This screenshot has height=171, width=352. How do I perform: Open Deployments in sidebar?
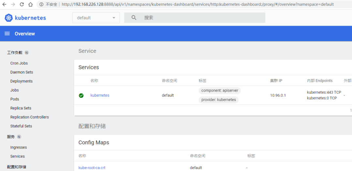(21, 81)
